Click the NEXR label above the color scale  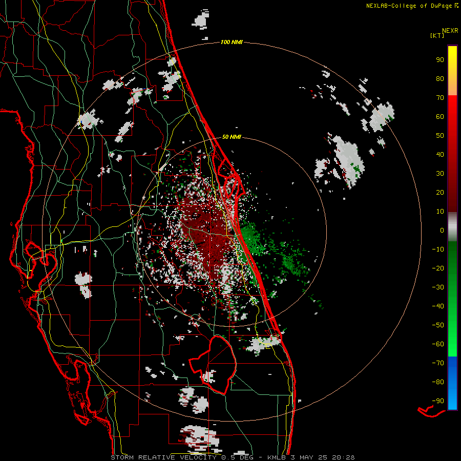pyautogui.click(x=450, y=31)
